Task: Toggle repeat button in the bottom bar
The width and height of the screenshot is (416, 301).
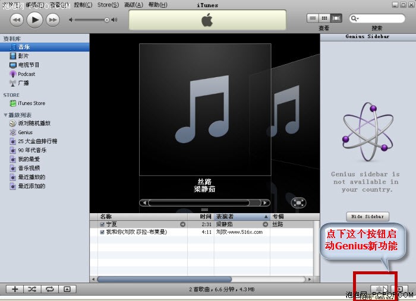Action: pyautogui.click(x=50, y=289)
